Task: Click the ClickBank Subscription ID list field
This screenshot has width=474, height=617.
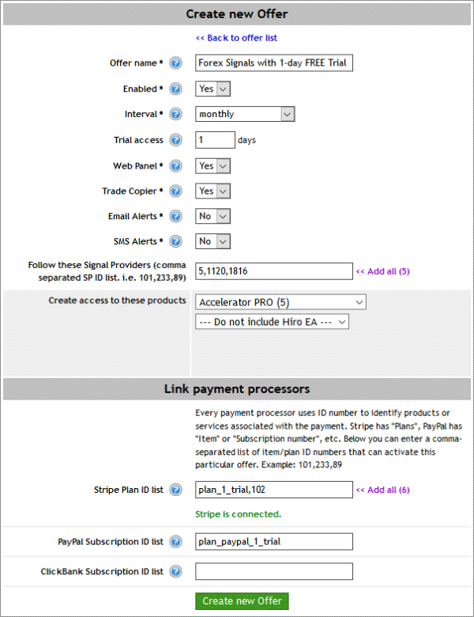Action: pyautogui.click(x=273, y=571)
